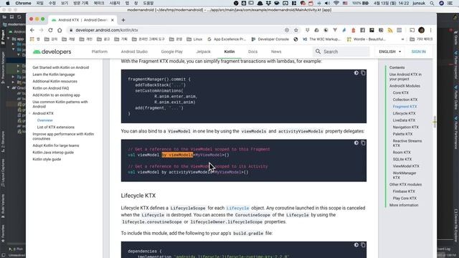Image resolution: width=459 pixels, height=258 pixels.
Task: Jump to Collection KTX in contents
Action: coord(405,100)
